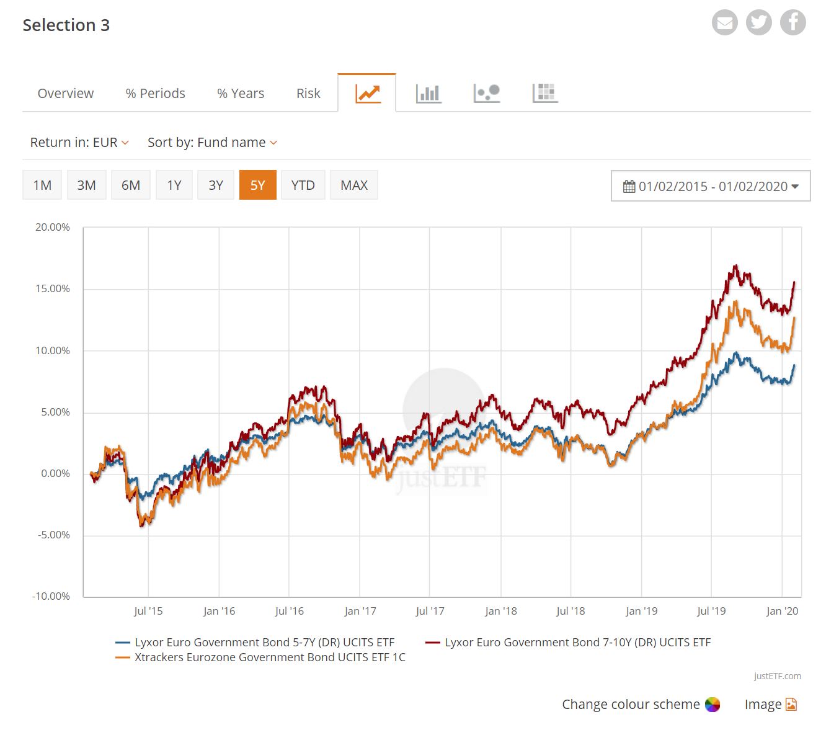Click the -5.00% axis label
This screenshot has width=839, height=735.
[54, 535]
